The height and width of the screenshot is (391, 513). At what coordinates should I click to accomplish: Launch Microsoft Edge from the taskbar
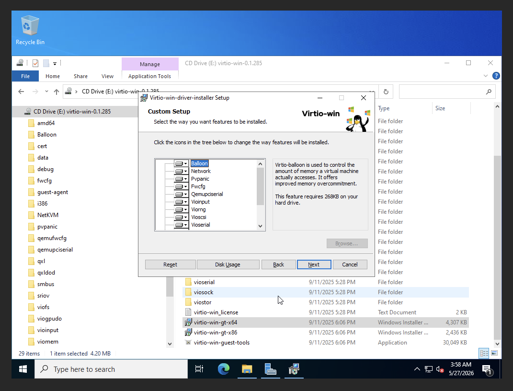tap(224, 369)
